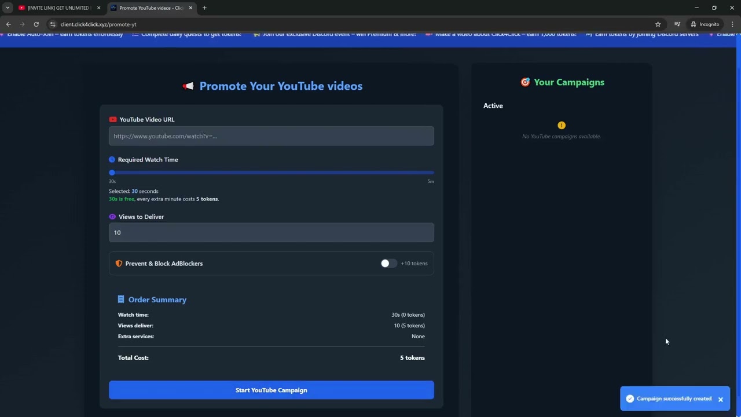
Task: Go back with the browser back arrow
Action: (x=9, y=24)
